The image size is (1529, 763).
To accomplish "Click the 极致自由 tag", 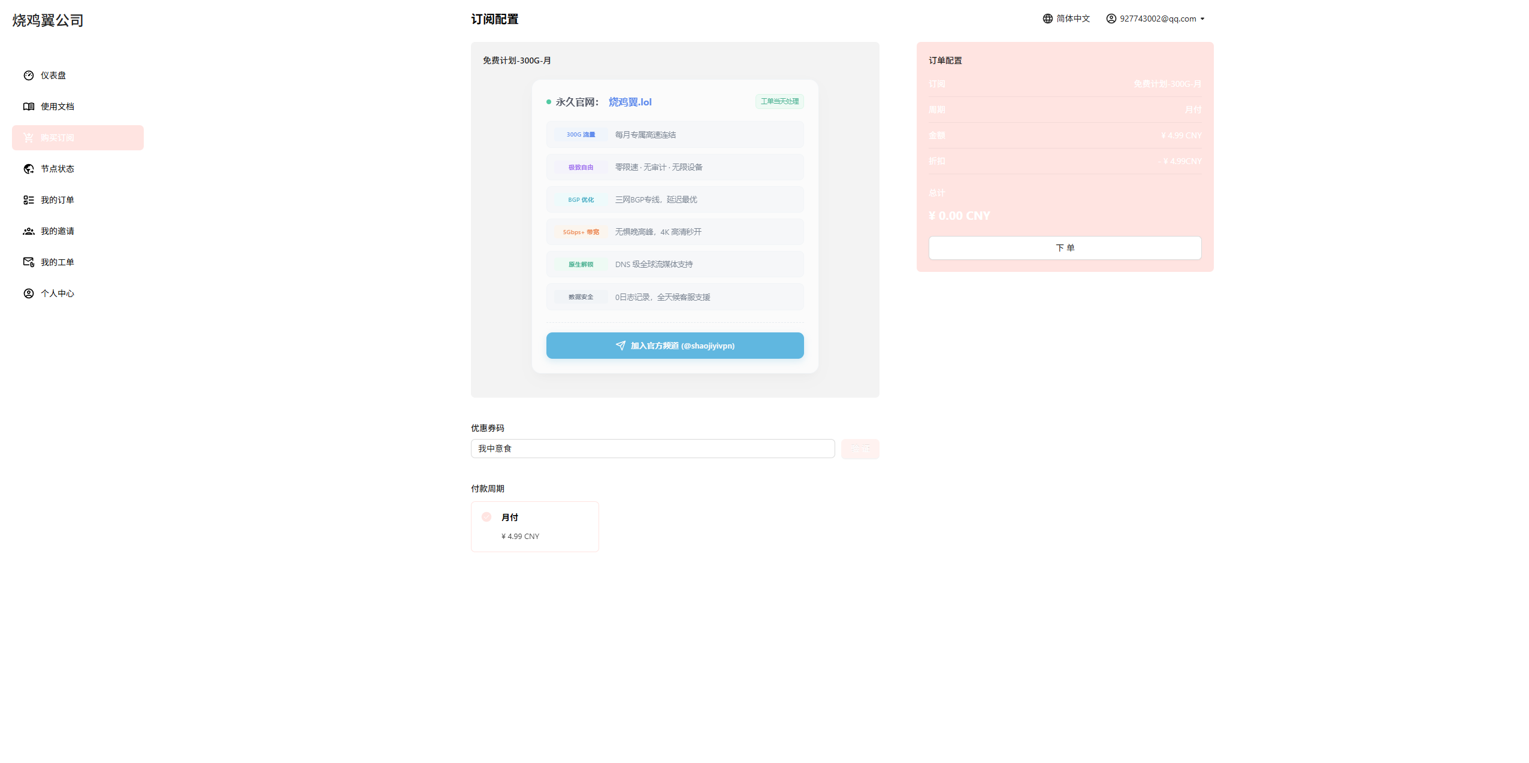I will tap(581, 167).
